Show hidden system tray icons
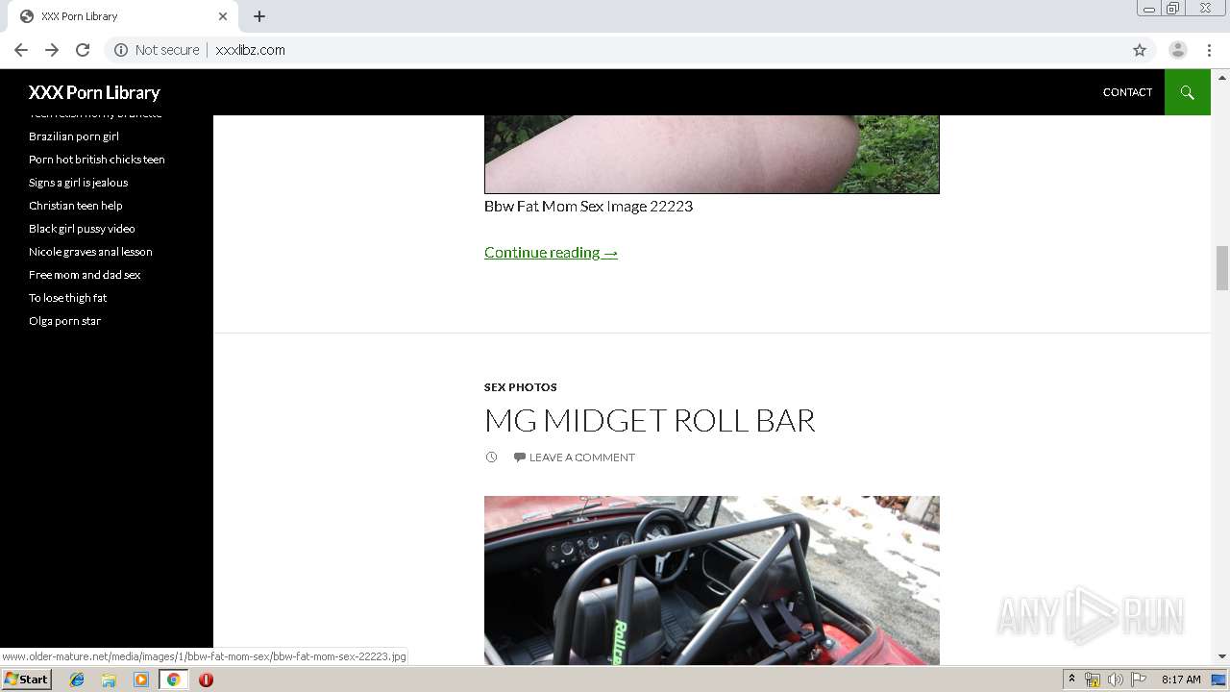The image size is (1230, 692). point(1071,680)
